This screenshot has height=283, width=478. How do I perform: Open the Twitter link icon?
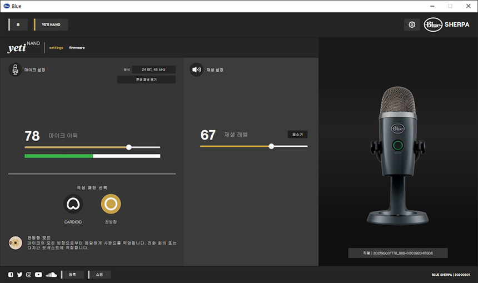(19, 275)
